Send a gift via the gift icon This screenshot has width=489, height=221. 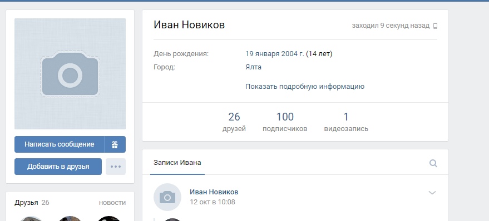115,144
